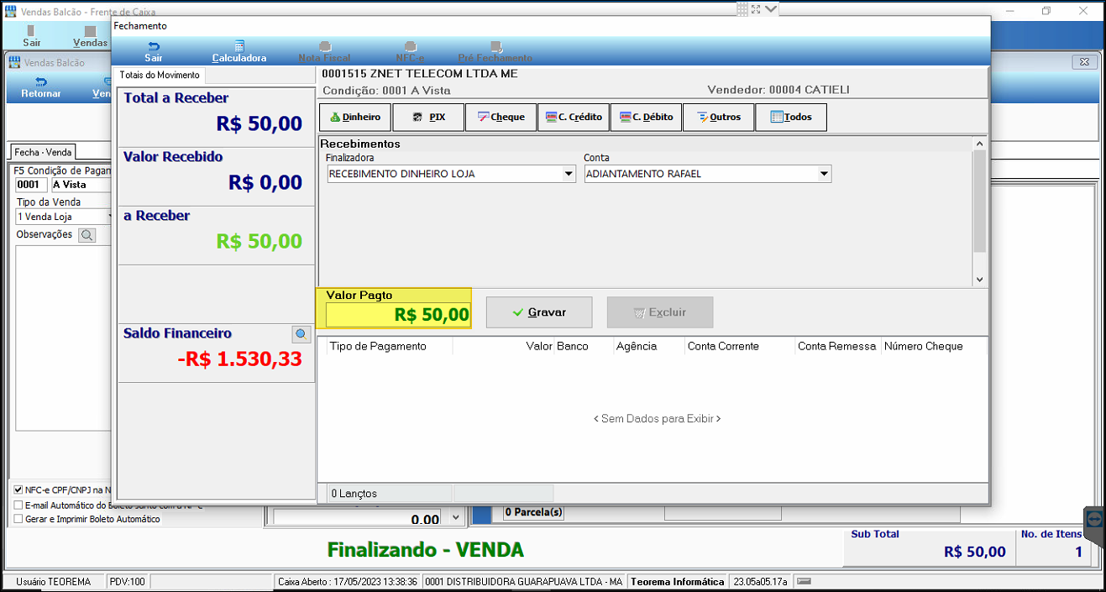Click 0001 DISTRIBUIDORA GUARAPUAVA status entry
Viewport: 1106px width, 592px height.
coord(523,581)
